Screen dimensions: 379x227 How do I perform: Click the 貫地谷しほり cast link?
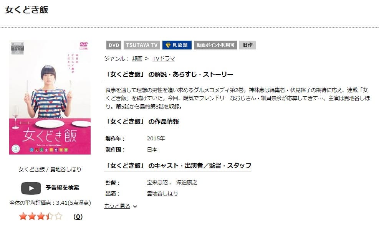[162, 194]
